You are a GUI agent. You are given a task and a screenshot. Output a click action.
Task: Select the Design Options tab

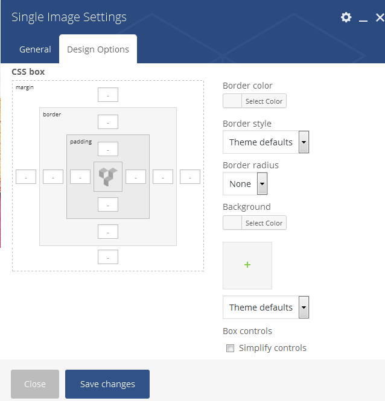point(98,49)
